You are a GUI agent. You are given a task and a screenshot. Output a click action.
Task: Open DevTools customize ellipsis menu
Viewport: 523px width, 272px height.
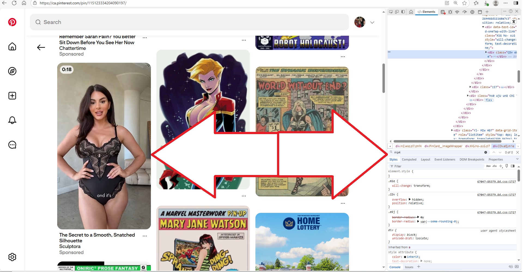505,11
